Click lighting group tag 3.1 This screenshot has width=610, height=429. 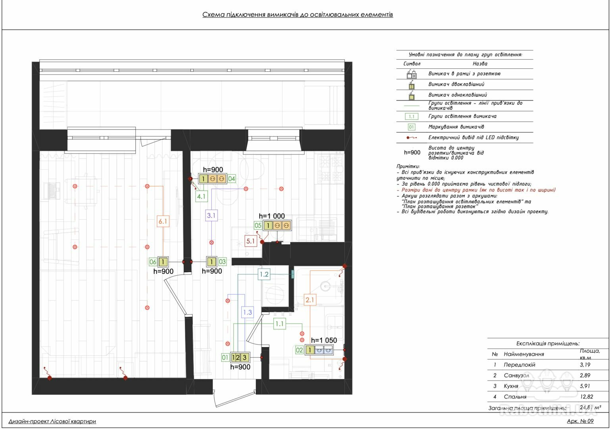(x=212, y=216)
